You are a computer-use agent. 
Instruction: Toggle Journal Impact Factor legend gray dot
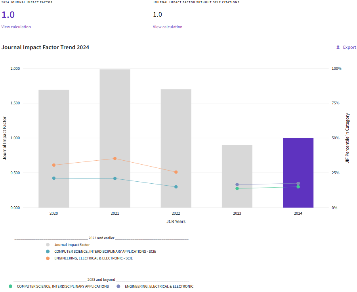coord(48,245)
